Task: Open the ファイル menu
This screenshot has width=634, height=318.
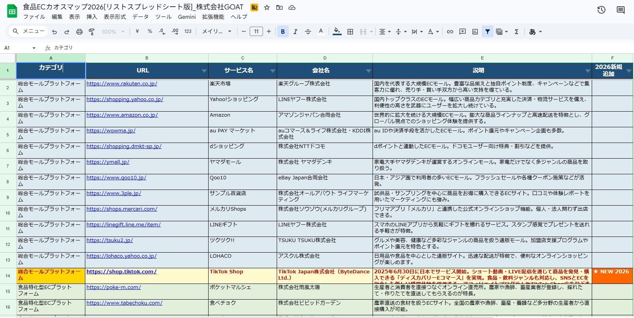Action: tap(34, 17)
